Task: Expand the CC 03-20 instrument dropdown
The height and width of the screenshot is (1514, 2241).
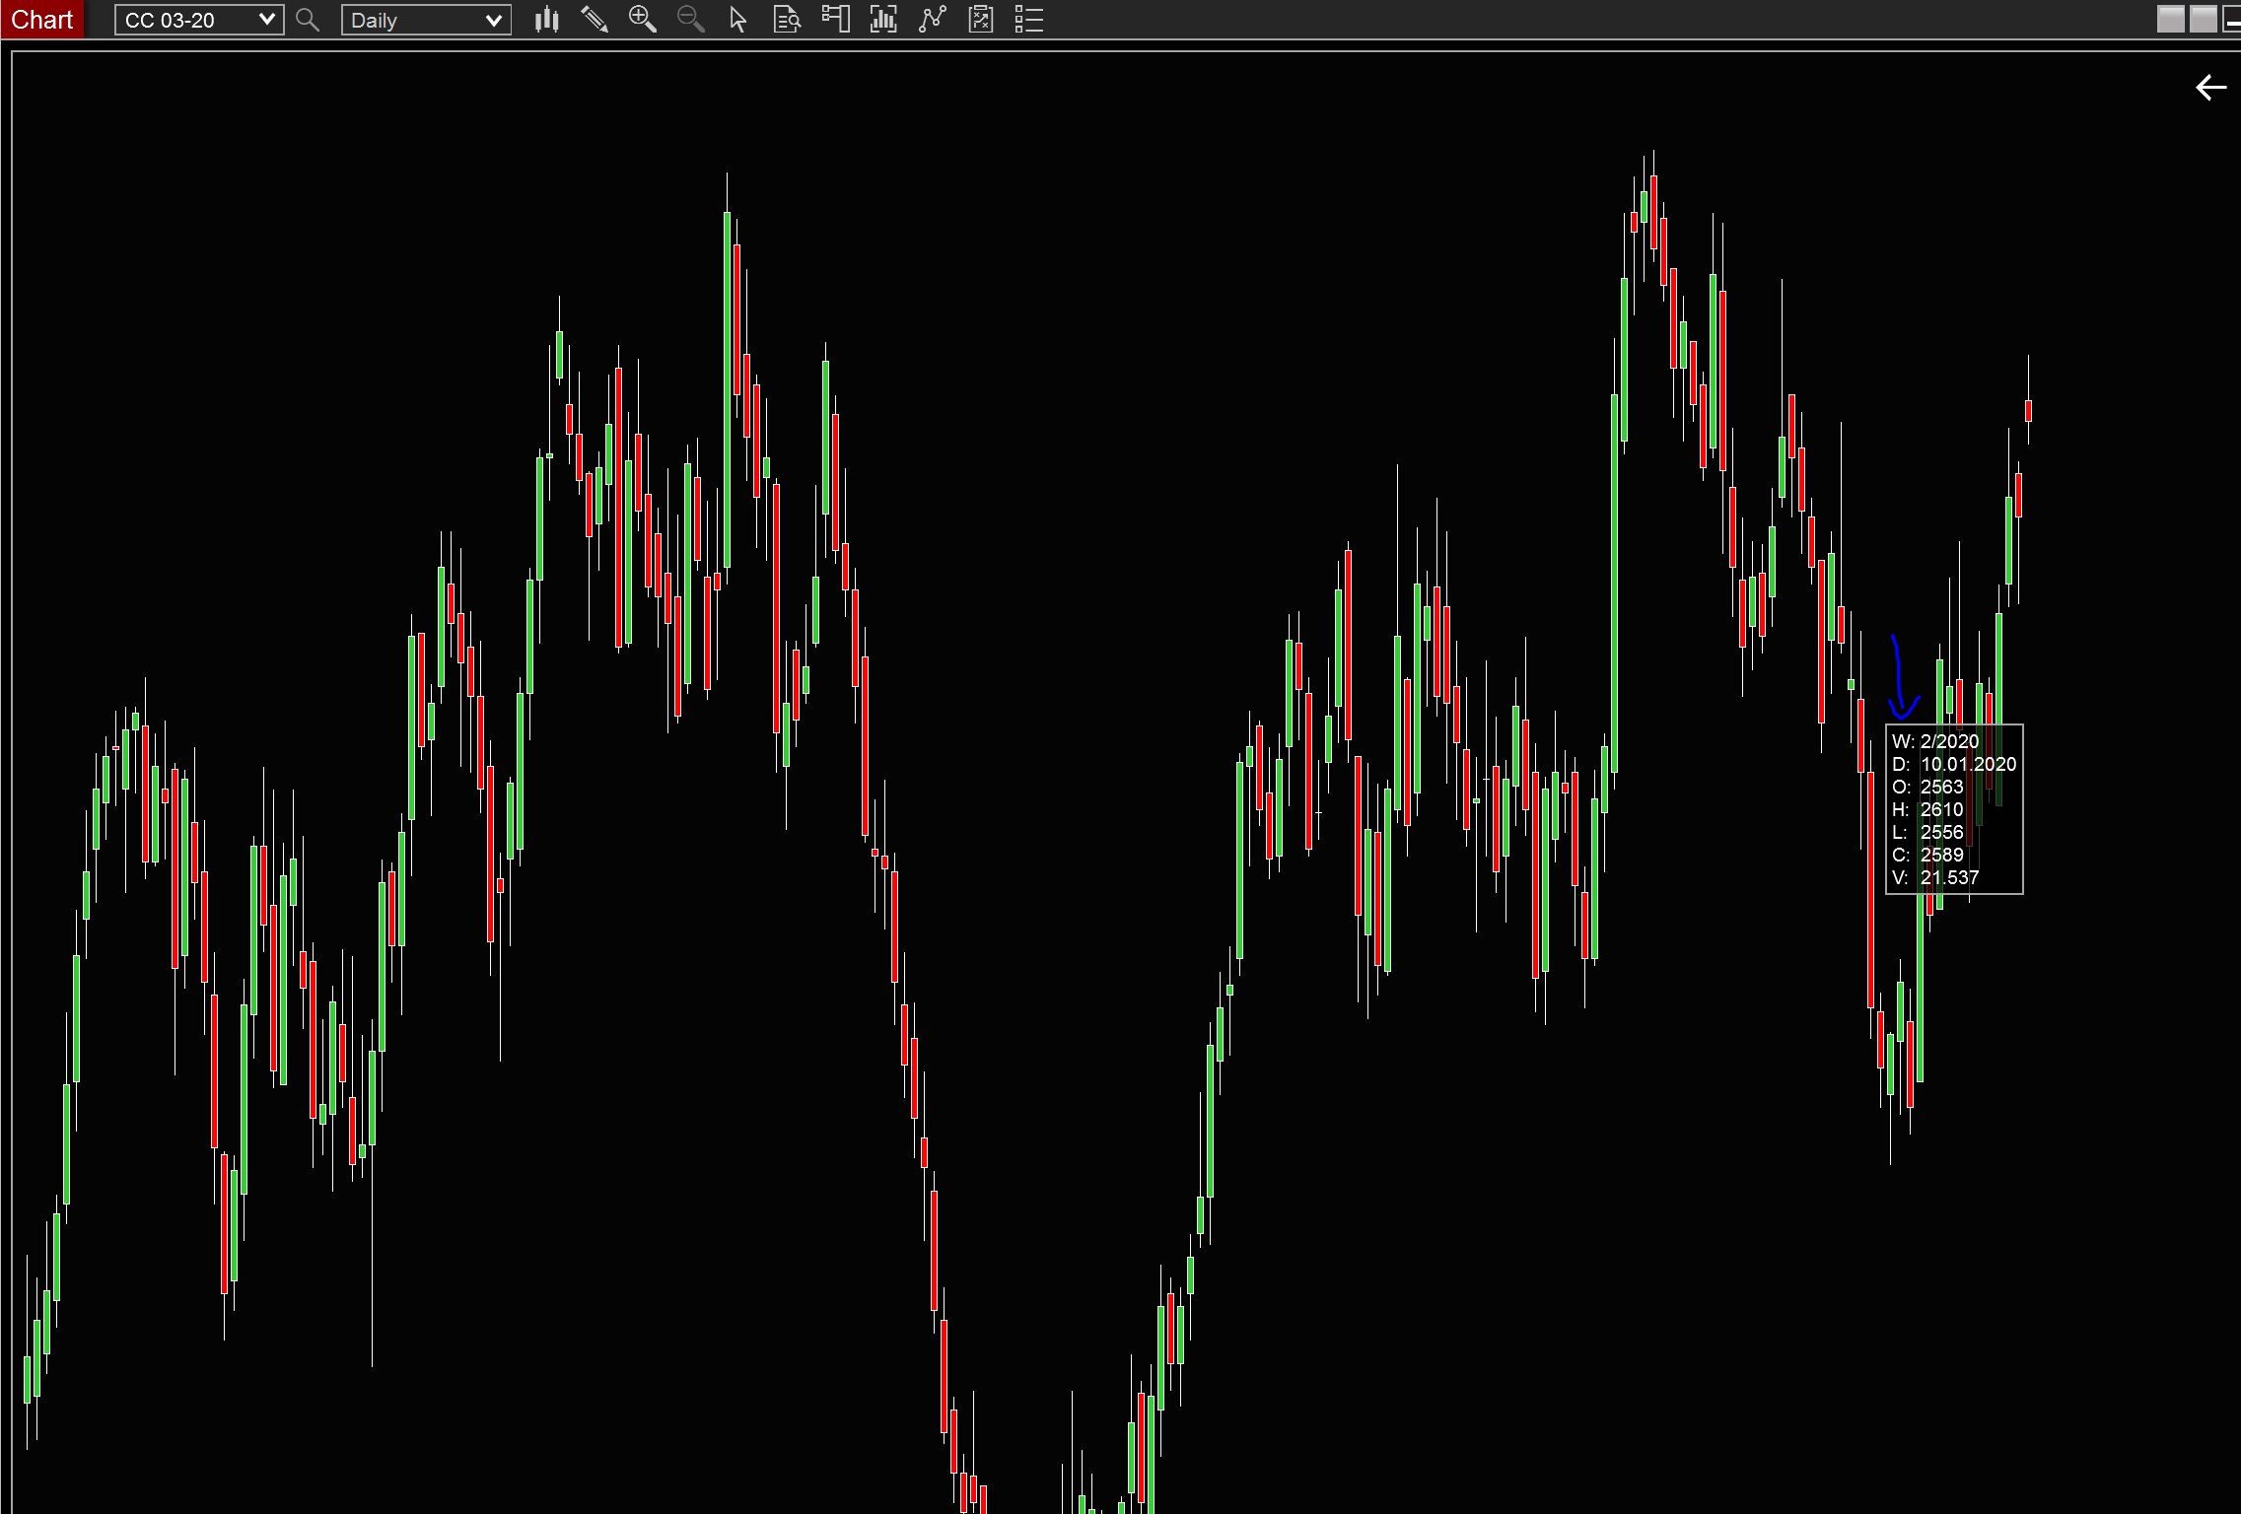Action: point(266,20)
